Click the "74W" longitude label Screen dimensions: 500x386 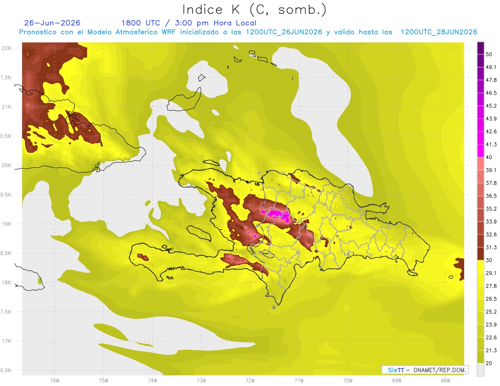(152, 380)
